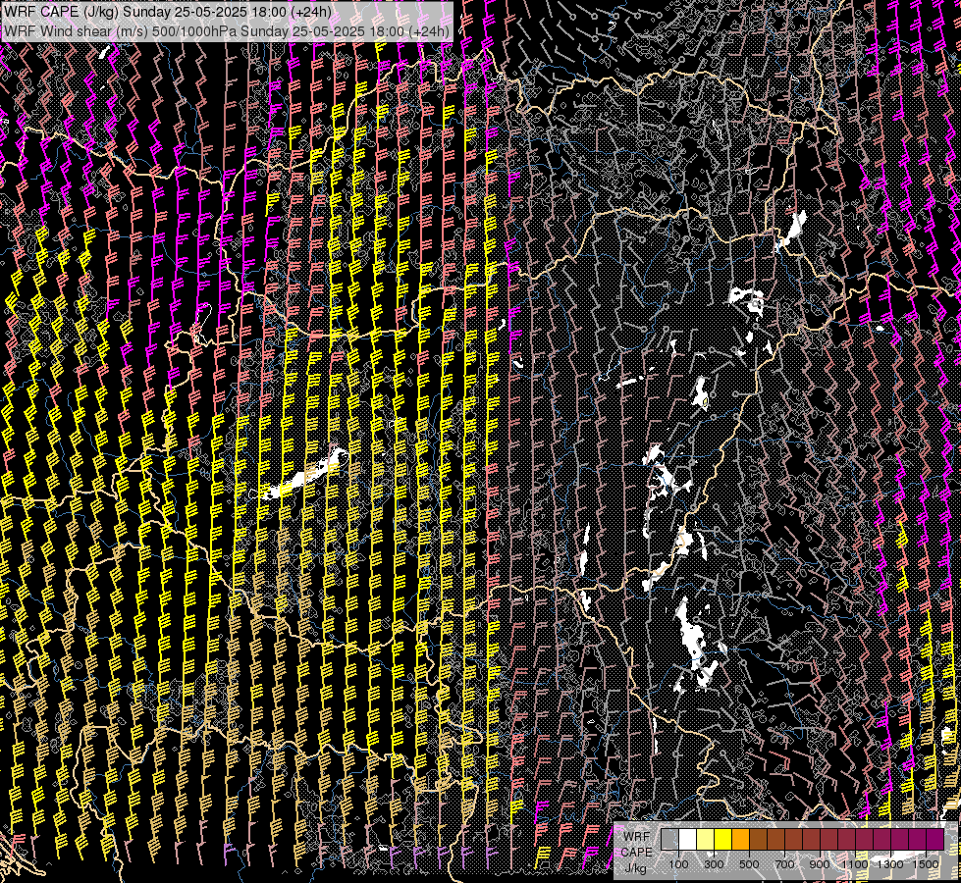Select the pale yellow CAPE legend swatch
The width and height of the screenshot is (961, 883).
(706, 839)
